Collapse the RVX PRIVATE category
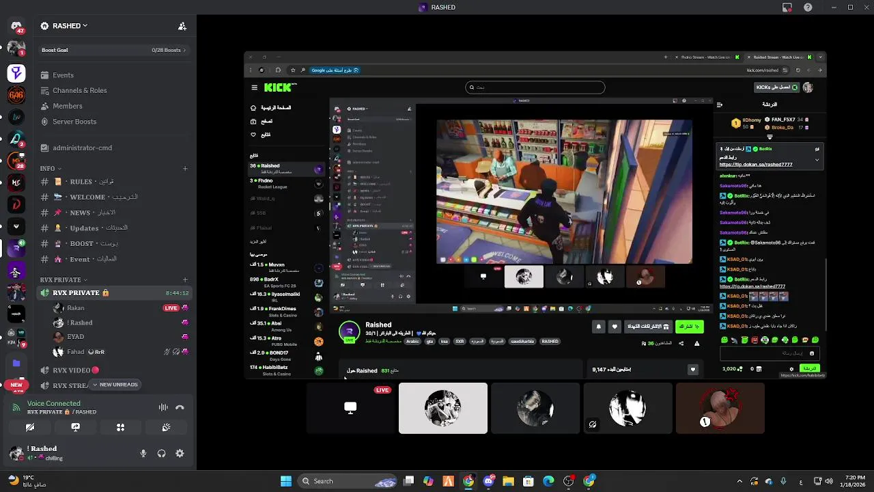Image resolution: width=874 pixels, height=492 pixels. 64,279
